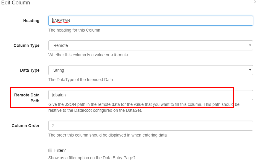Click the Remote Data Path label
Image resolution: width=256 pixels, height=166 pixels.
point(27,98)
